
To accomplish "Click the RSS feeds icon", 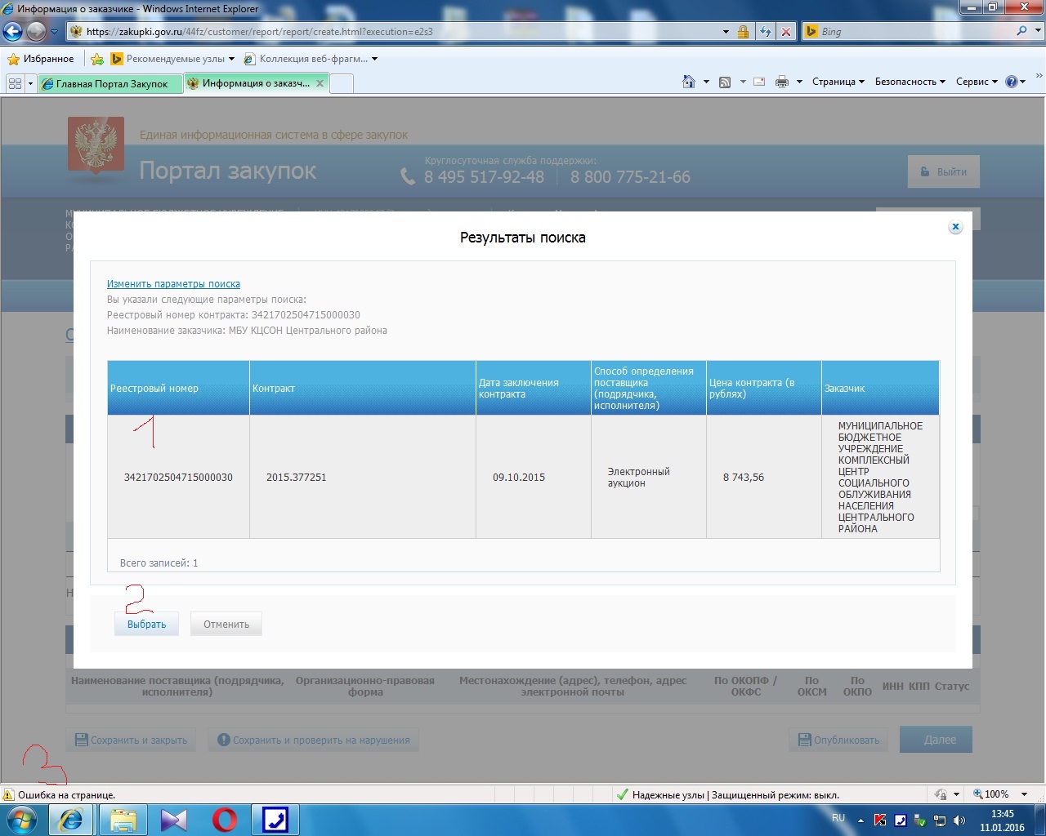I will (725, 82).
